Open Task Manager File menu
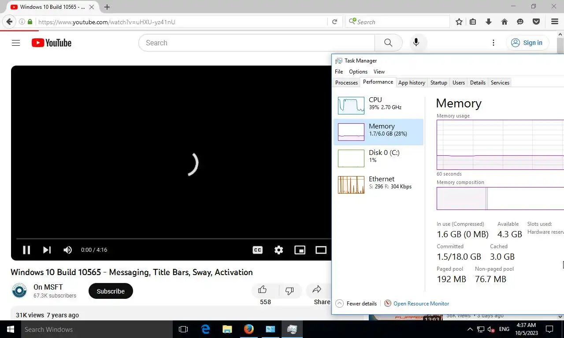Screen dimensions: 564x338 click(339, 71)
